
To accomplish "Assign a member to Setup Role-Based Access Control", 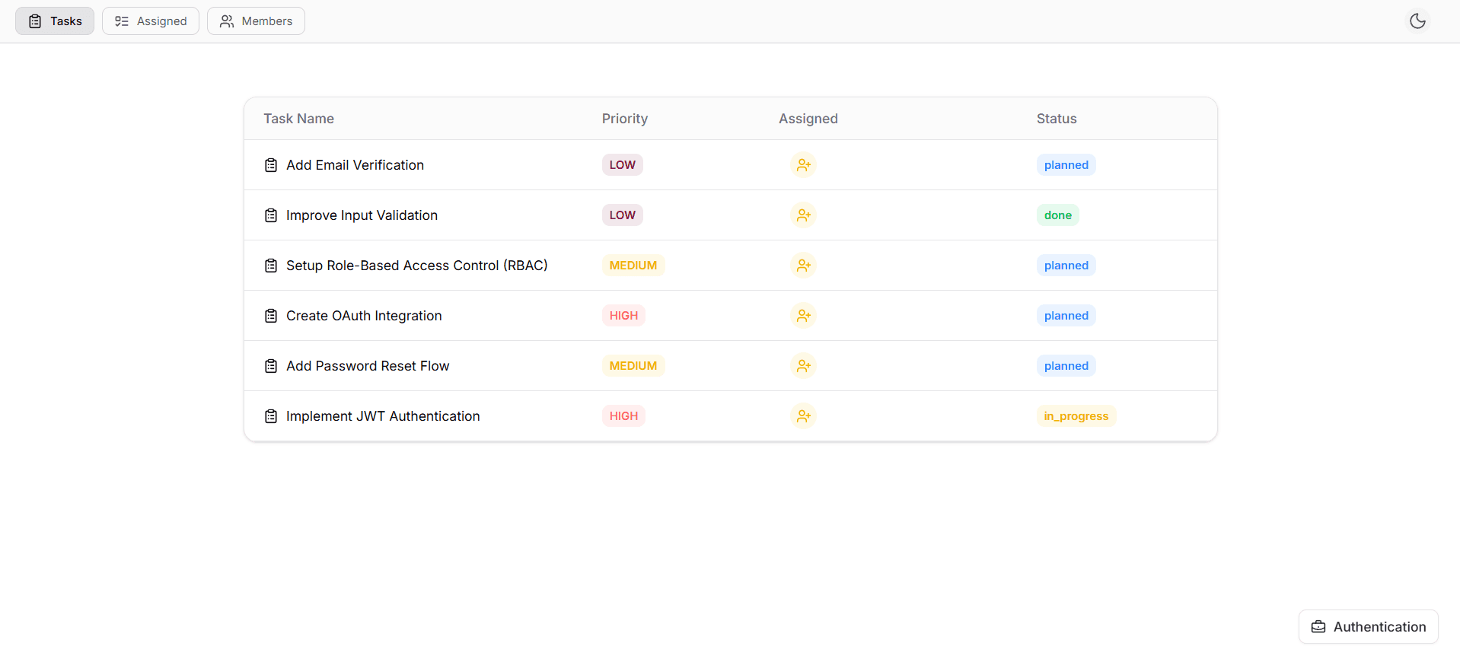I will point(803,266).
